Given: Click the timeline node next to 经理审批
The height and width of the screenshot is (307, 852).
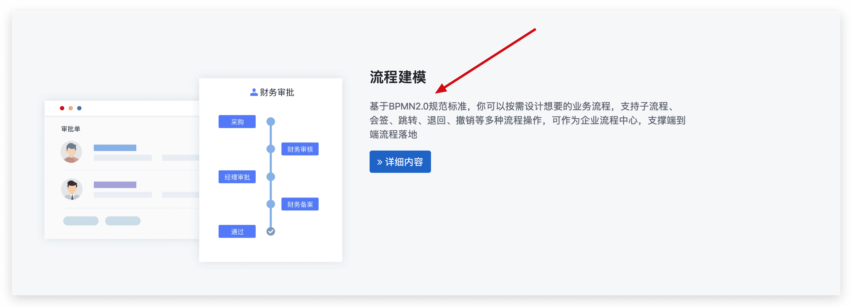Looking at the screenshot, I should (x=271, y=177).
